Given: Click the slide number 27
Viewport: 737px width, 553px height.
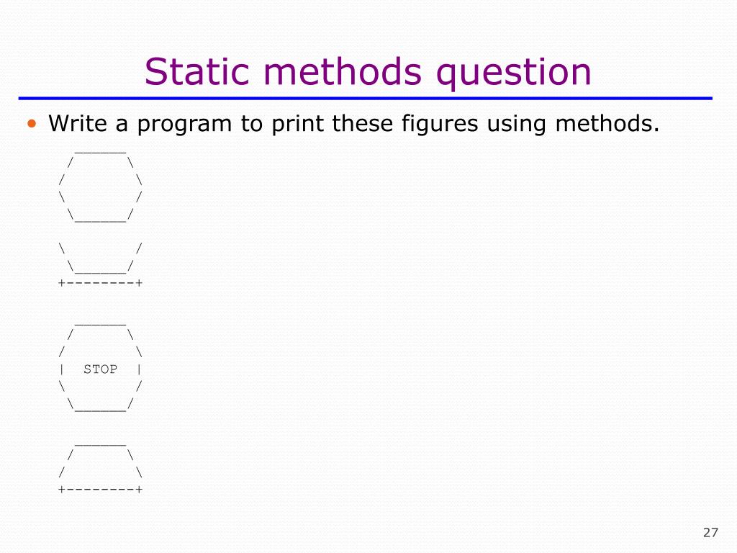Looking at the screenshot, I should [x=710, y=532].
